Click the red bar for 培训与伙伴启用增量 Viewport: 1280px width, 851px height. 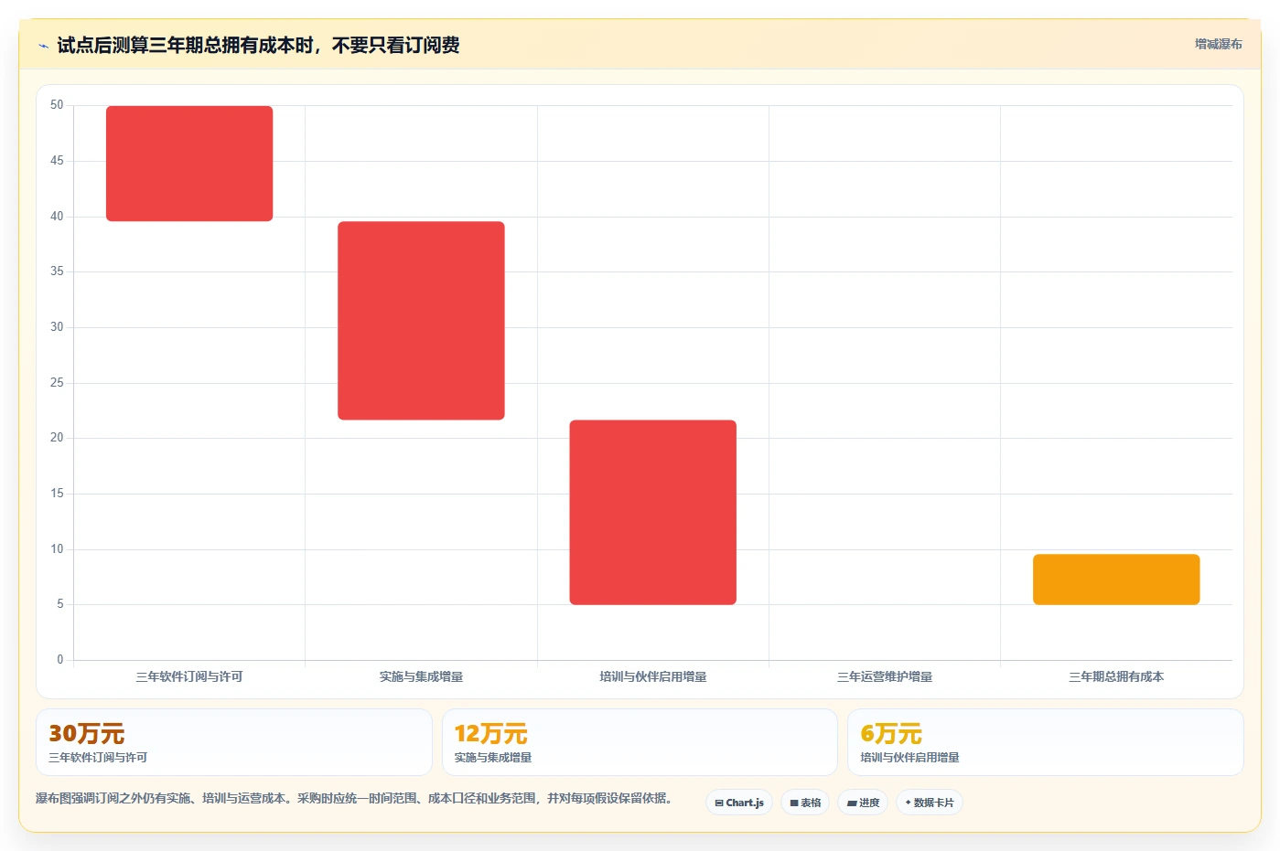pos(652,513)
